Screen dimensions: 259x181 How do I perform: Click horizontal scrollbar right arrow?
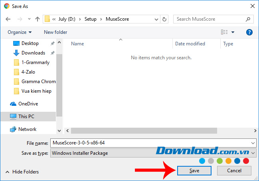(x=255, y=131)
